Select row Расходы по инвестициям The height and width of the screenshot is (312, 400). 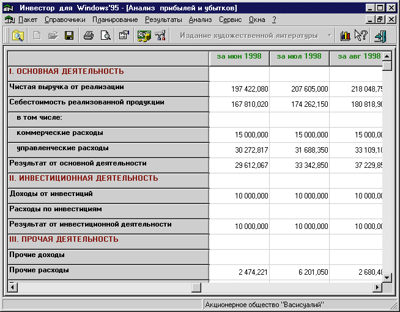(x=108, y=211)
